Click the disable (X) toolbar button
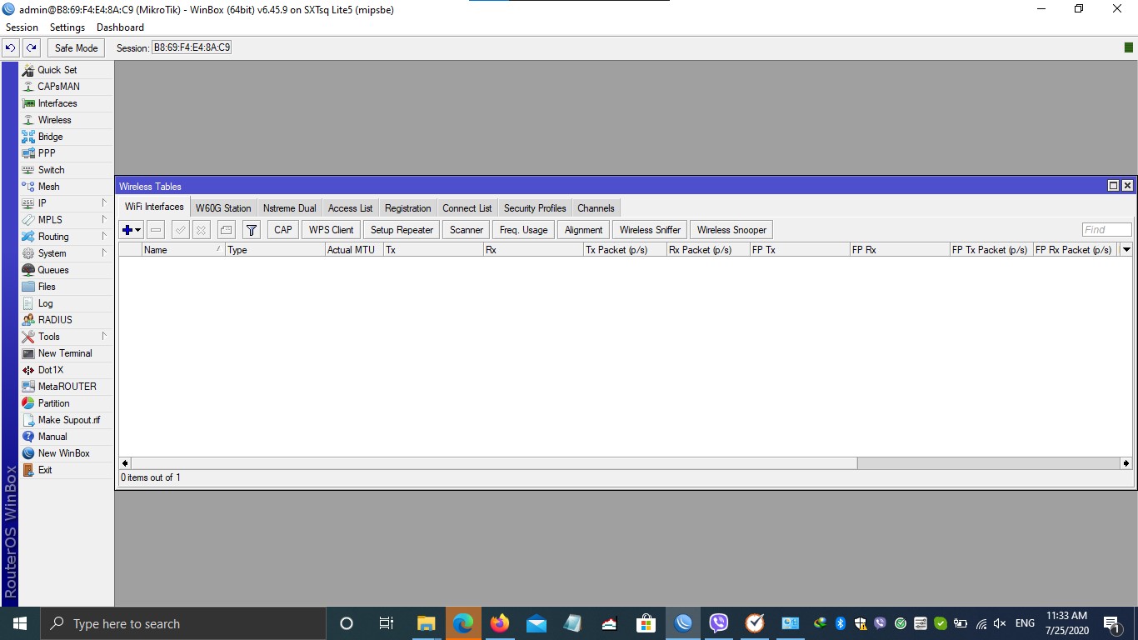1138x640 pixels. [x=201, y=230]
